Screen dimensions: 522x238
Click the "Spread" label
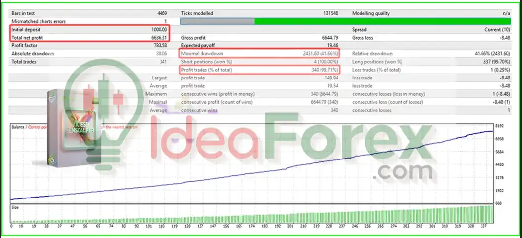pyautogui.click(x=359, y=29)
